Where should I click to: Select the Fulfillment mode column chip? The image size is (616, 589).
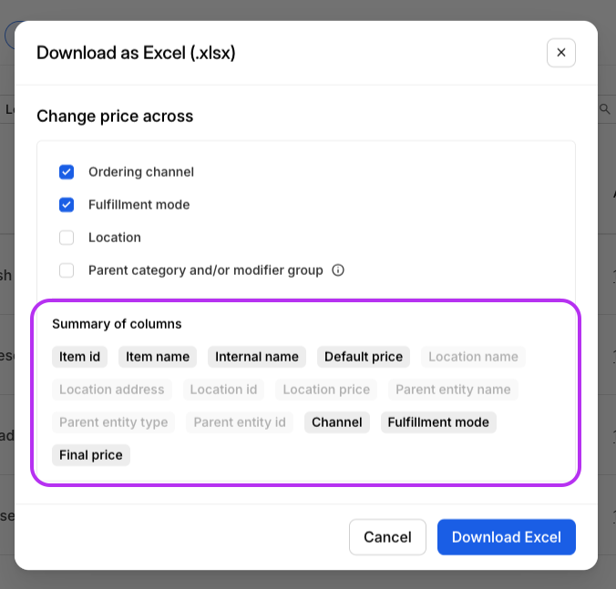click(438, 422)
